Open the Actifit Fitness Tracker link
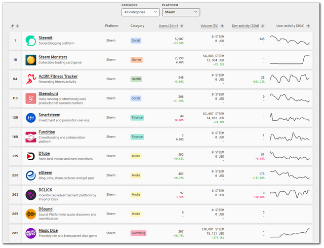This screenshot has width=324, height=248. point(58,77)
